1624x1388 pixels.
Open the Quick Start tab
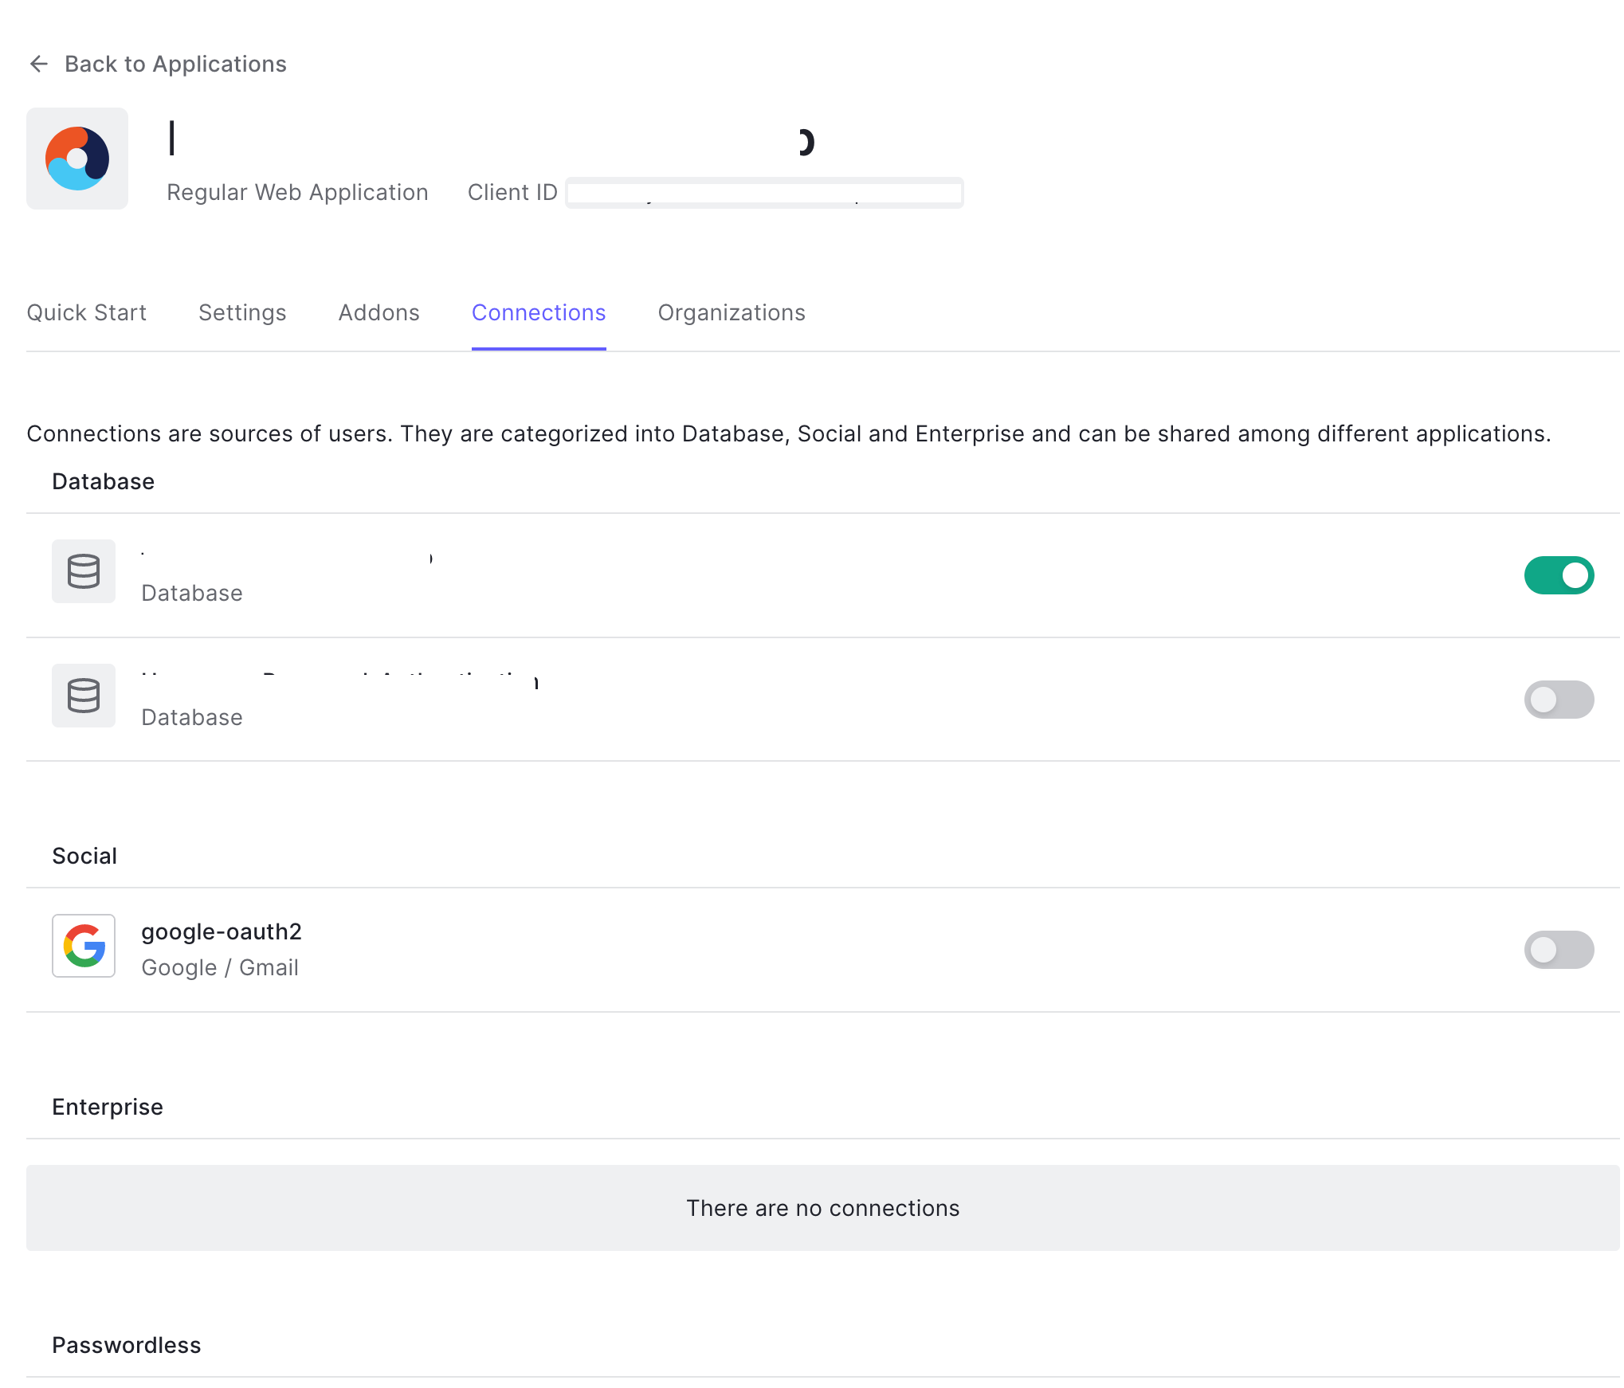87,312
